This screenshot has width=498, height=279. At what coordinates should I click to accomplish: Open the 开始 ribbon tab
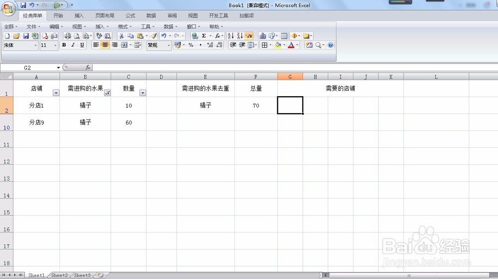58,15
